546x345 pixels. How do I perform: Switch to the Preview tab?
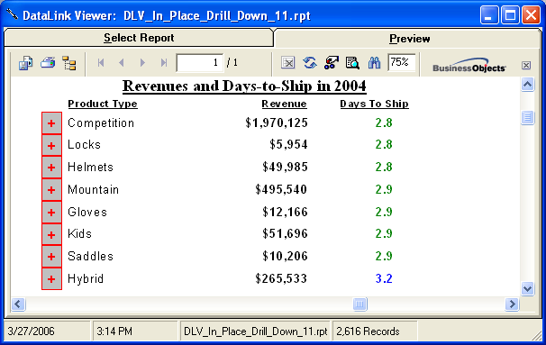point(409,39)
